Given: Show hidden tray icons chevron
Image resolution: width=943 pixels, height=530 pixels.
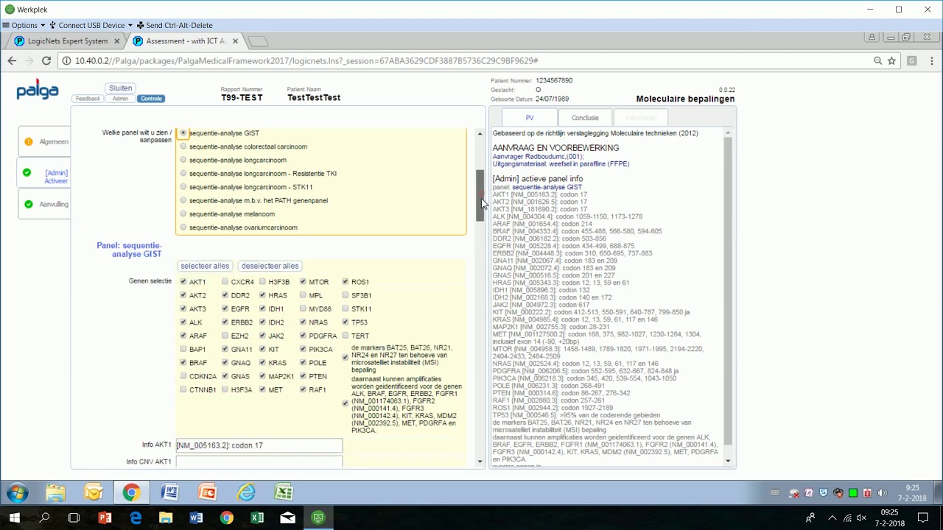Looking at the screenshot, I should [832, 518].
